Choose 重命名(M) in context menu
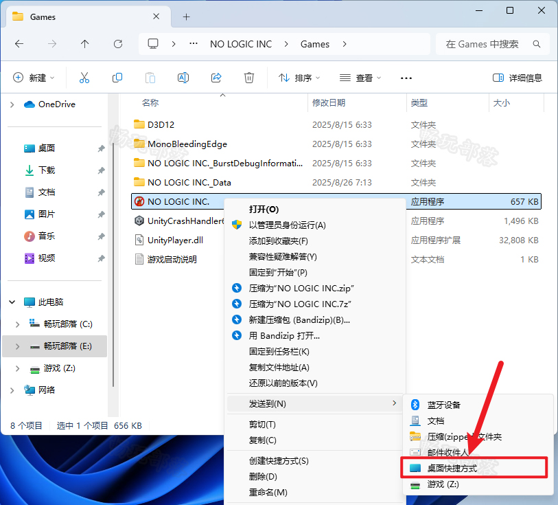Screen dimensions: 558x505 pos(268,493)
